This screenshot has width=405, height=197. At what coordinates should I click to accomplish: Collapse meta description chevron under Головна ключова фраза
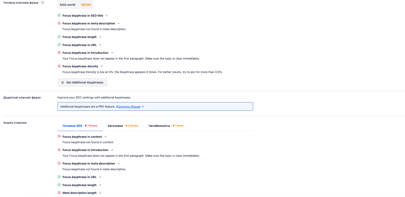pyautogui.click(x=119, y=23)
